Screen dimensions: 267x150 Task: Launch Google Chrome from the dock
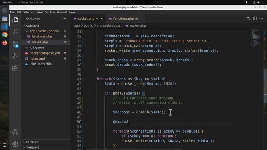coord(5,35)
